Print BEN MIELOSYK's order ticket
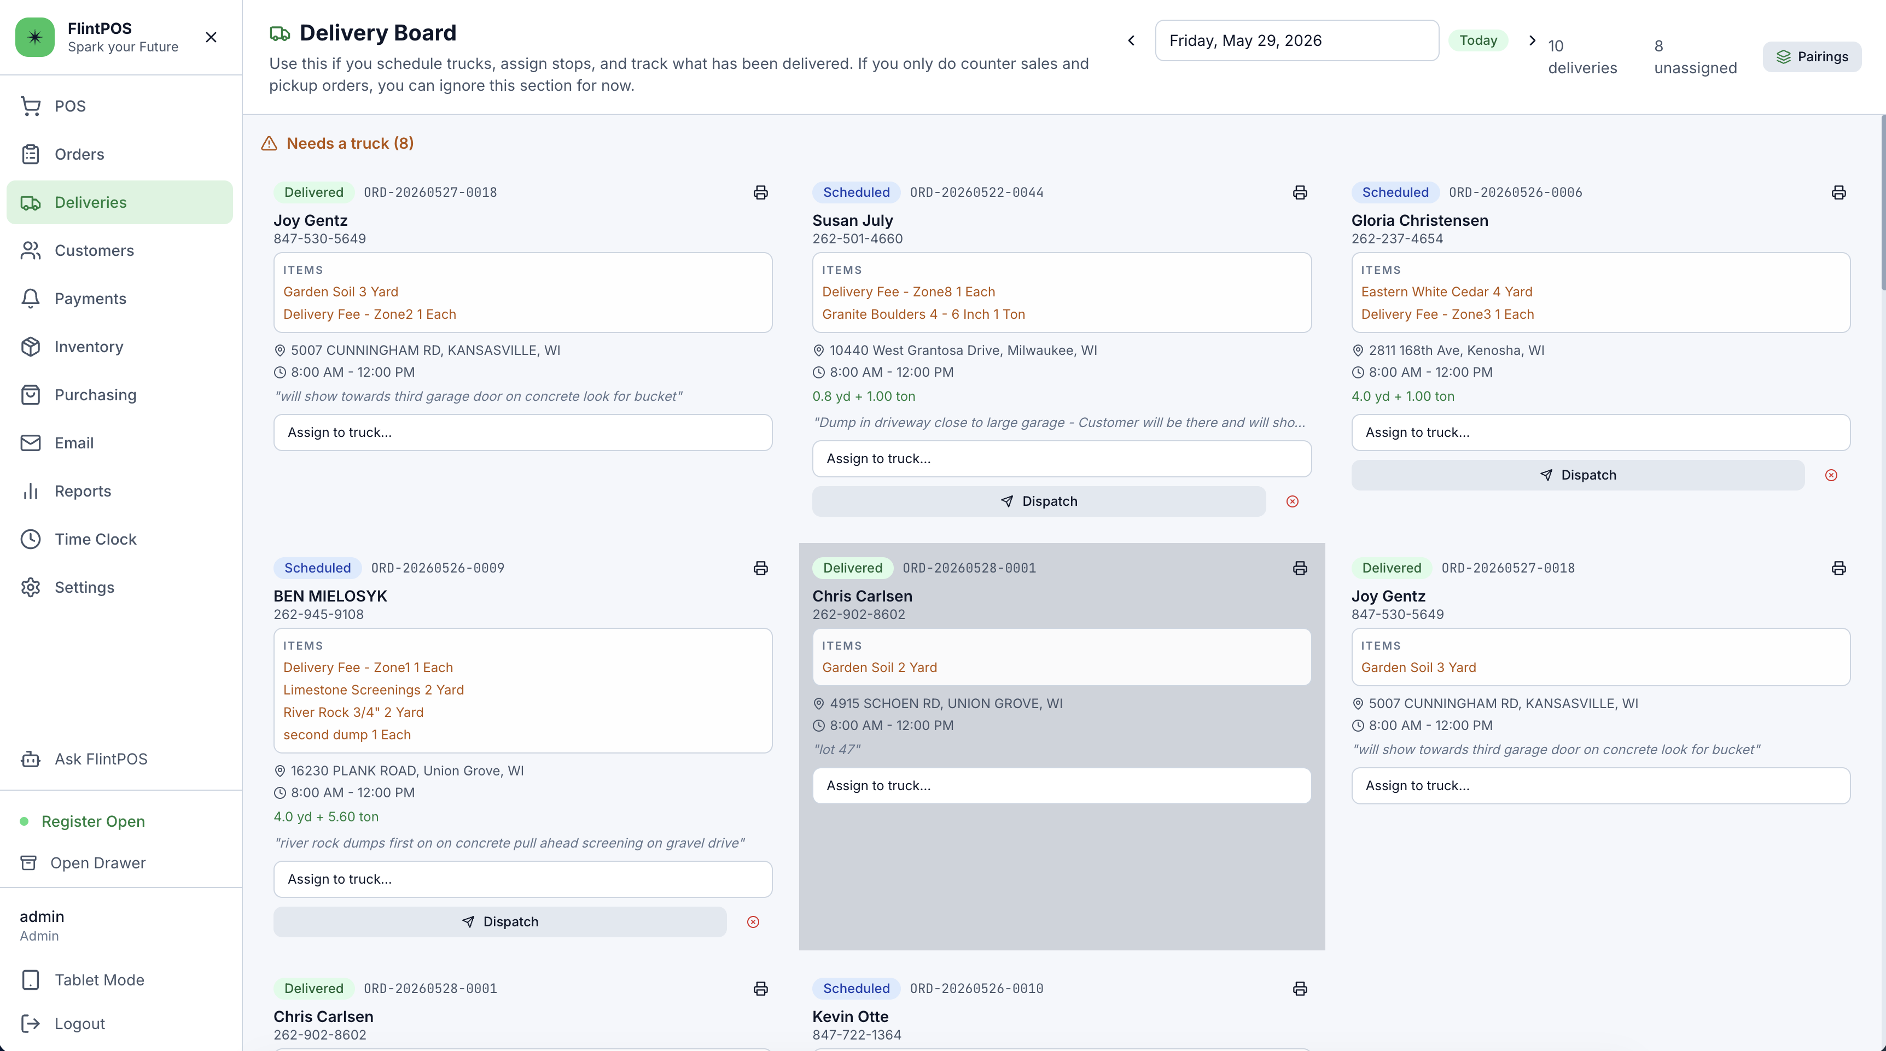This screenshot has width=1886, height=1051. [x=761, y=568]
